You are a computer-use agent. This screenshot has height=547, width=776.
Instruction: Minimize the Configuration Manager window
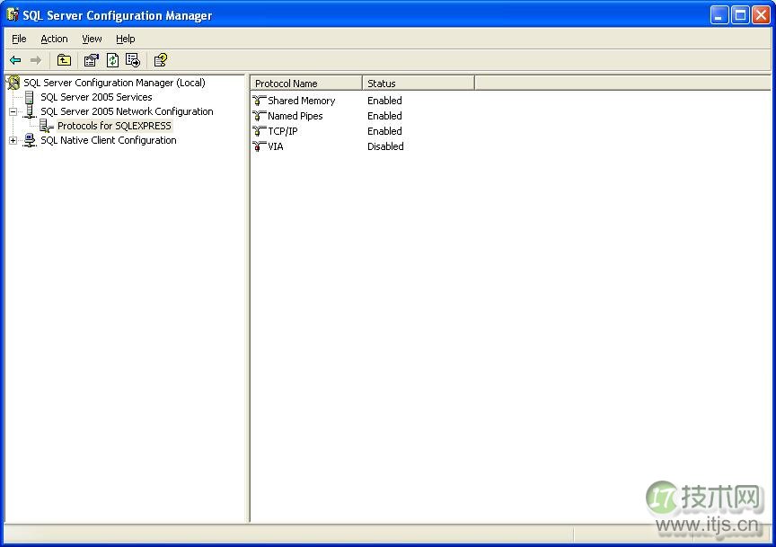click(x=719, y=15)
